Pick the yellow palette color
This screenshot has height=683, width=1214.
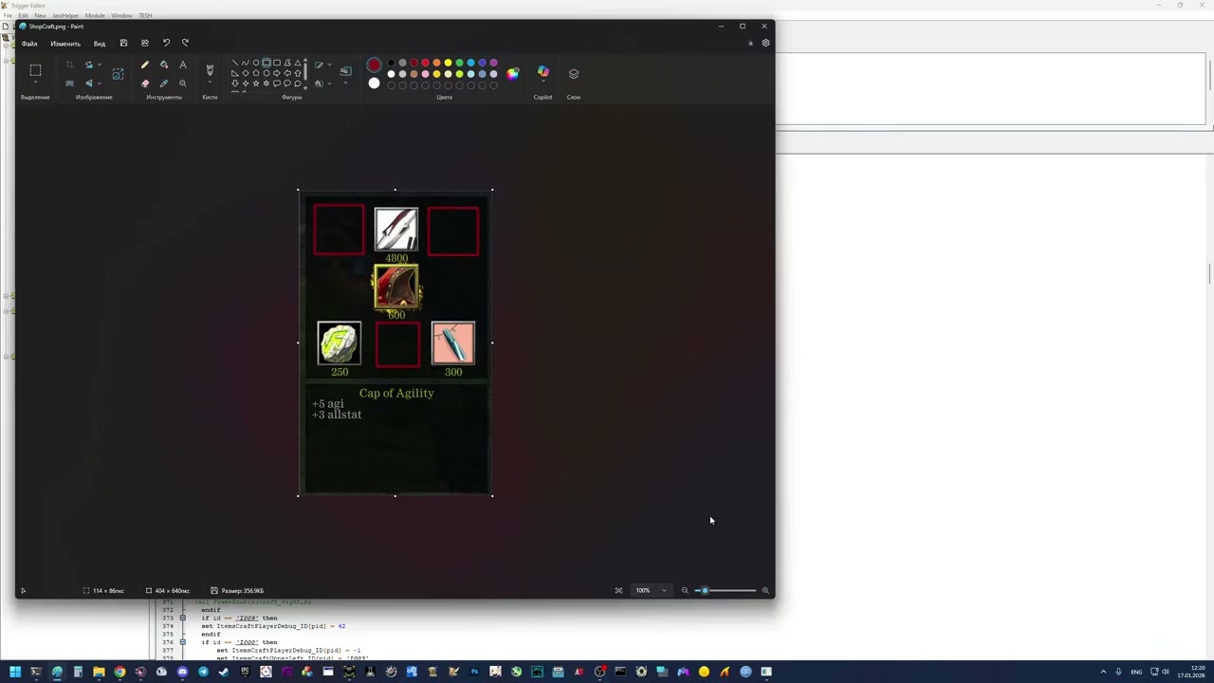click(x=448, y=63)
